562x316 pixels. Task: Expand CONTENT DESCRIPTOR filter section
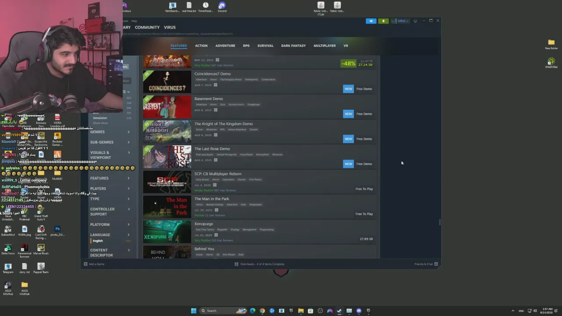[110, 252]
